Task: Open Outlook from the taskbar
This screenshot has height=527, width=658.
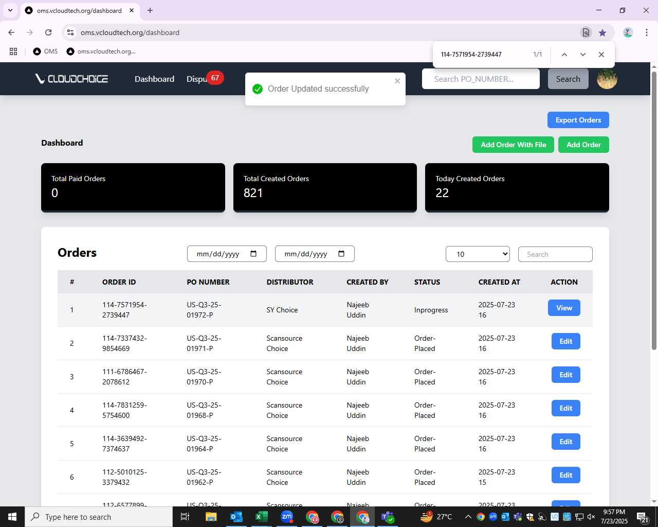Action: point(236,517)
